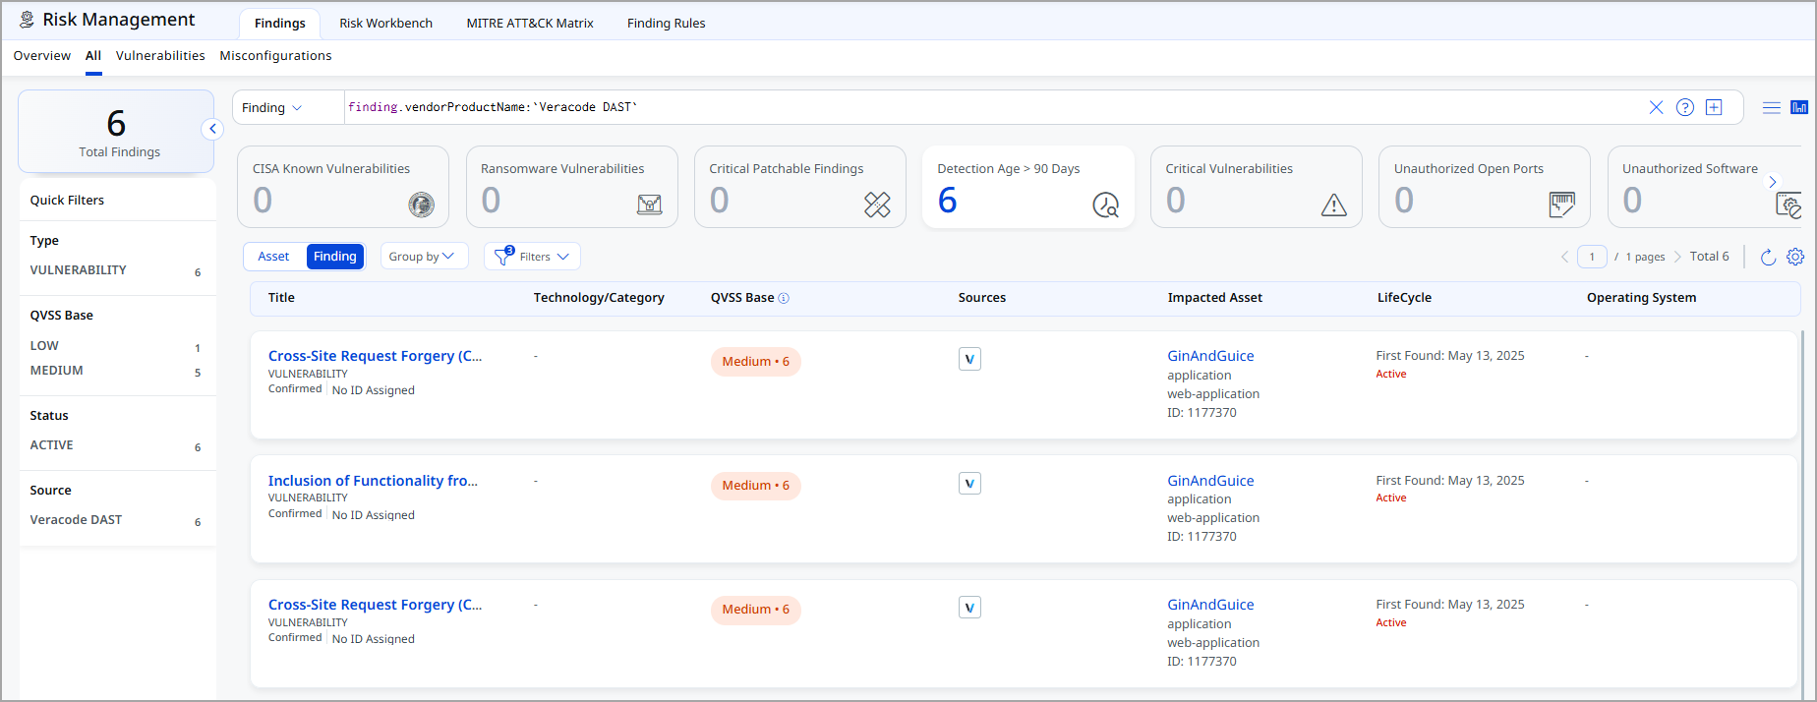1817x702 pixels.
Task: Click Veracode source icon in first row
Action: [969, 360]
